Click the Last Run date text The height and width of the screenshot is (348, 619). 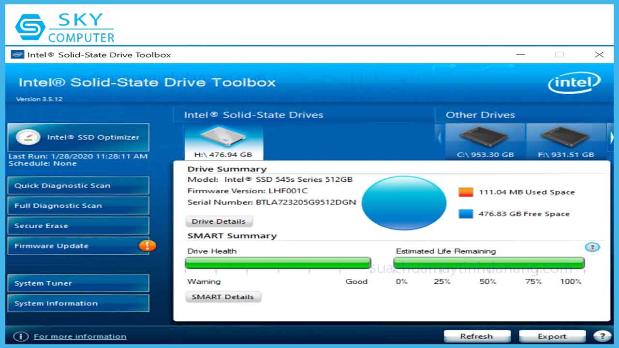click(78, 156)
